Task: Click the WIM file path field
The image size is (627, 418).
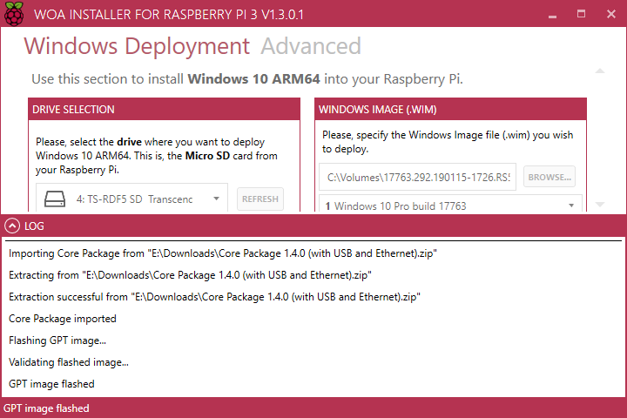Action: [417, 177]
